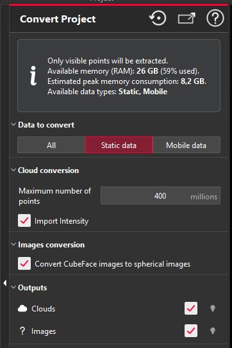Collapse the Data to convert section
This screenshot has height=348, width=232.
(x=13, y=124)
